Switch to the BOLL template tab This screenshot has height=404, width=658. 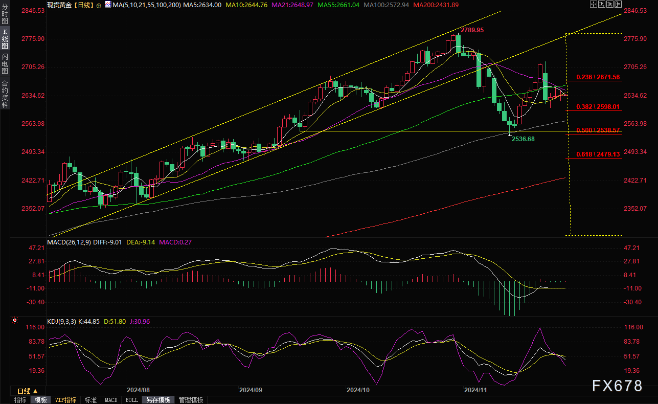131,400
